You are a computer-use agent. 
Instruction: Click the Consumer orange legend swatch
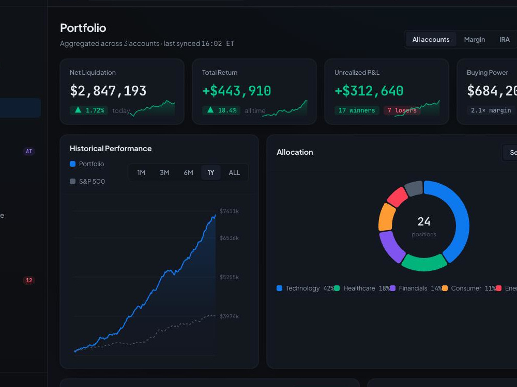[x=445, y=288]
